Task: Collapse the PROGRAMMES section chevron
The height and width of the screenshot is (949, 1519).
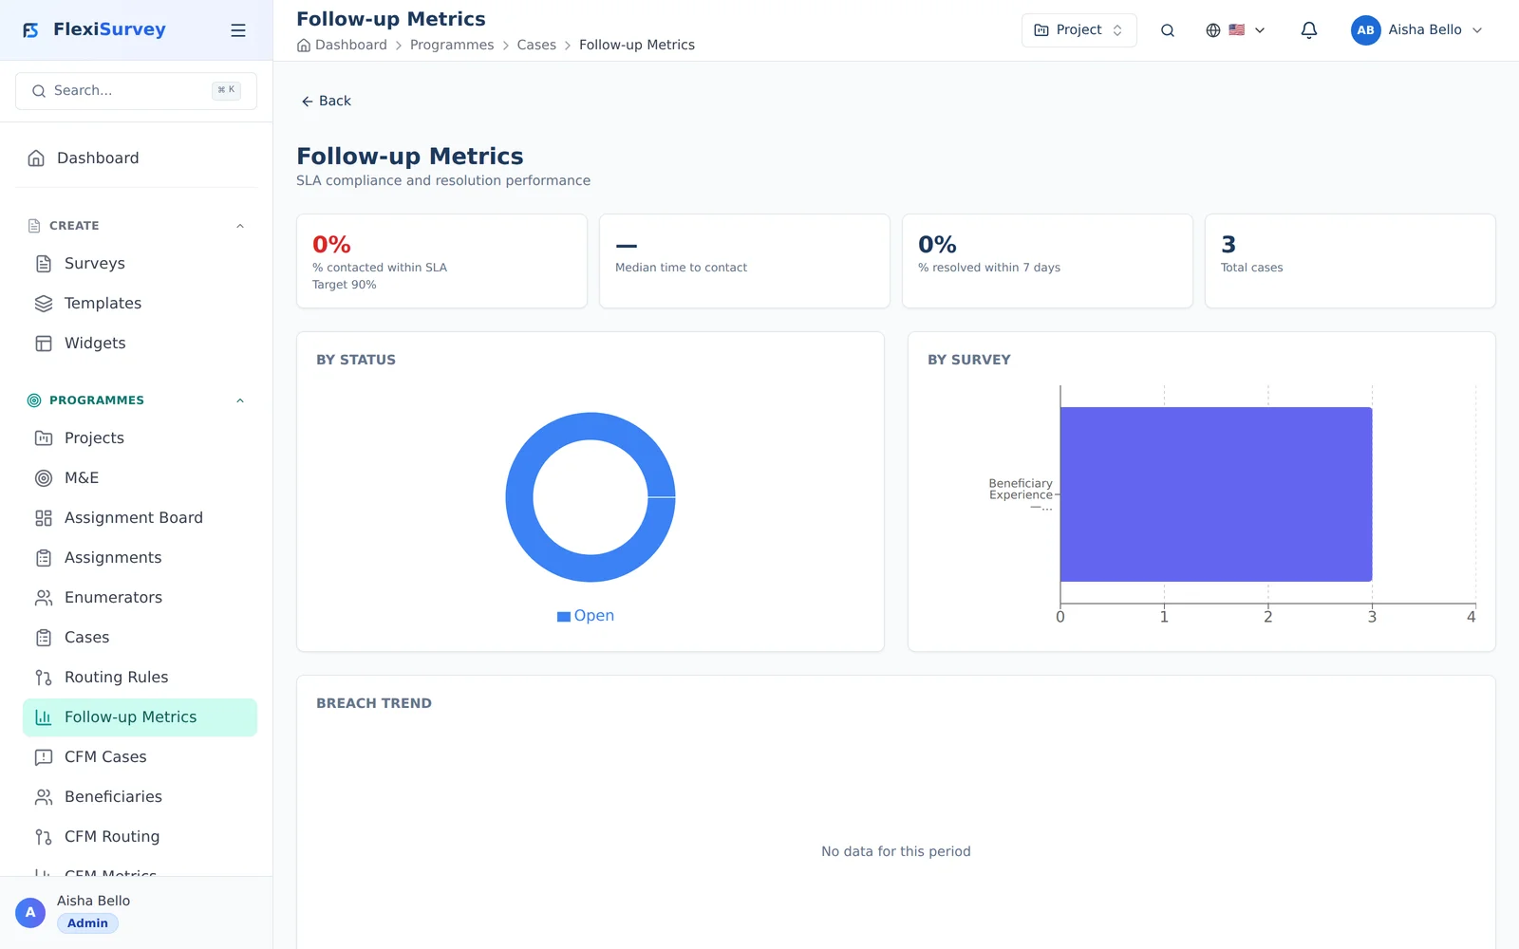Action: (240, 400)
